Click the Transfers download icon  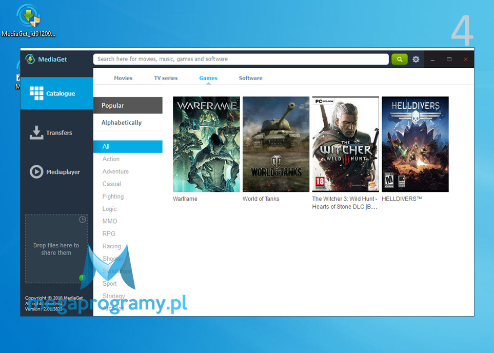[x=36, y=133]
